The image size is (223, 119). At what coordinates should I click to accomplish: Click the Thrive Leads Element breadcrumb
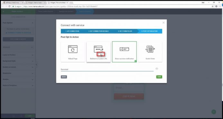point(45,11)
